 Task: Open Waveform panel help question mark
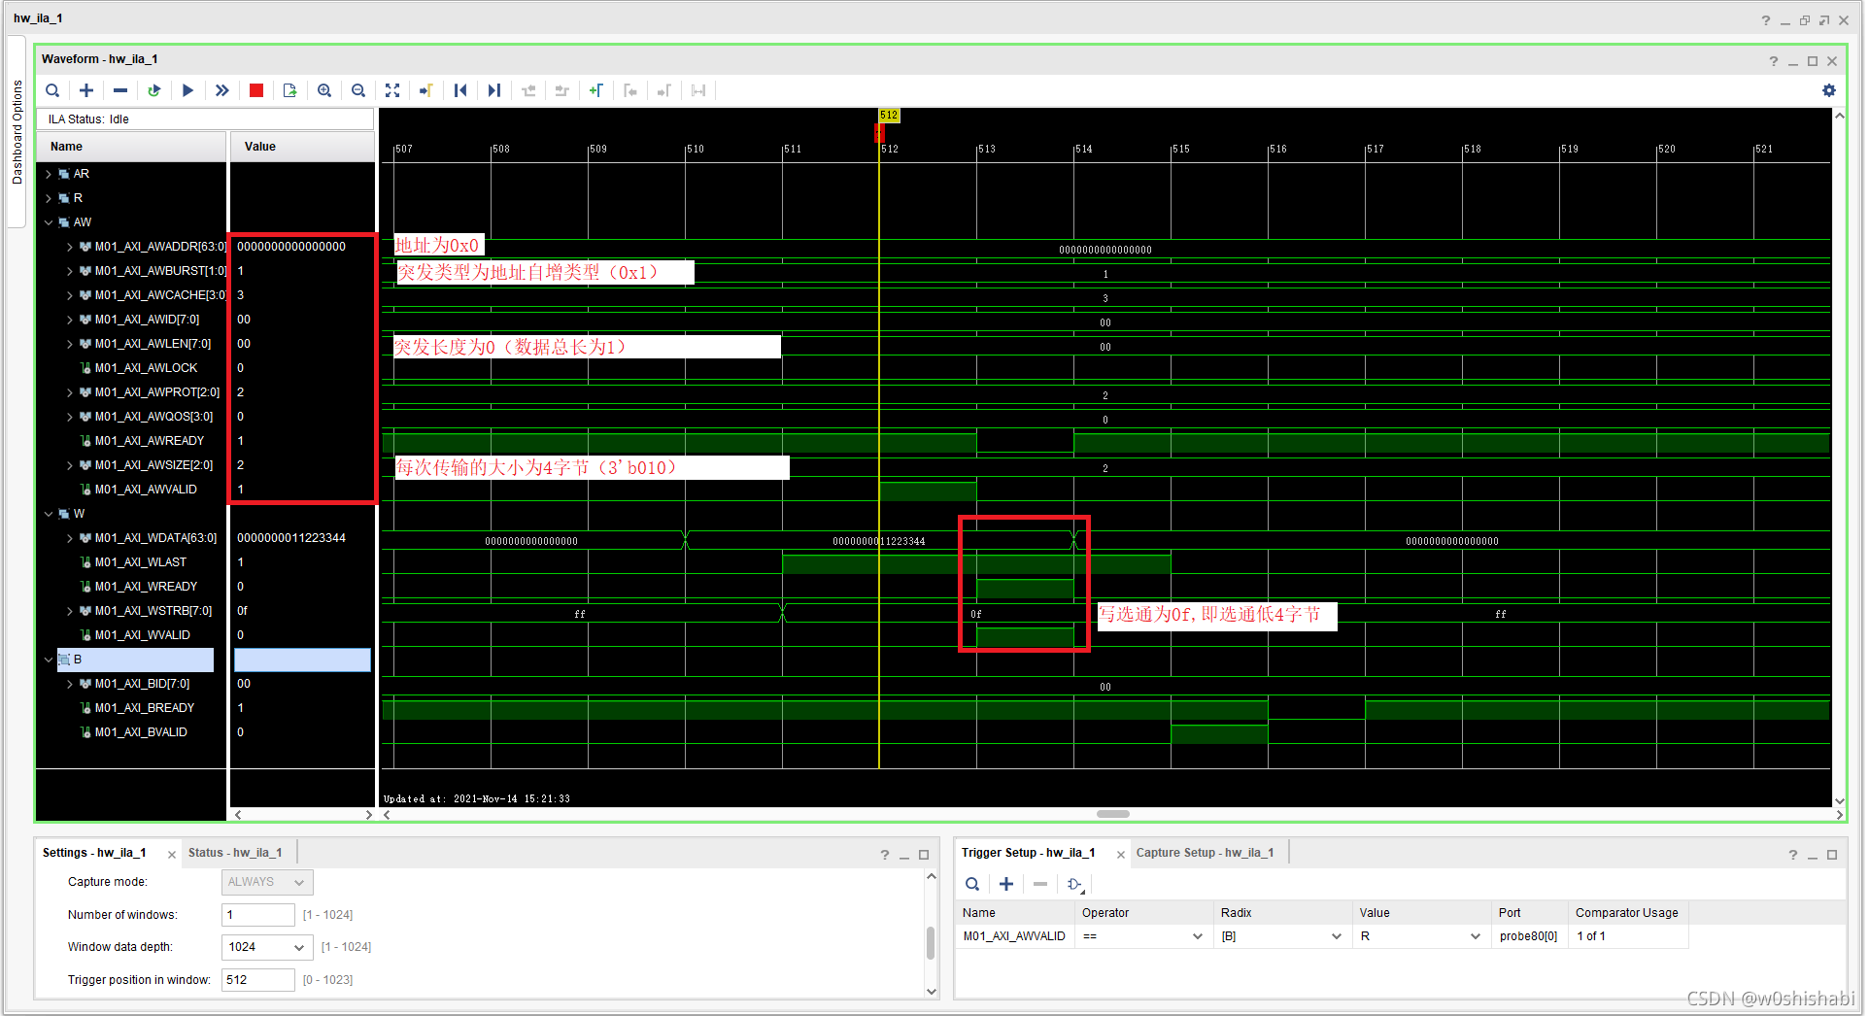(x=1774, y=61)
